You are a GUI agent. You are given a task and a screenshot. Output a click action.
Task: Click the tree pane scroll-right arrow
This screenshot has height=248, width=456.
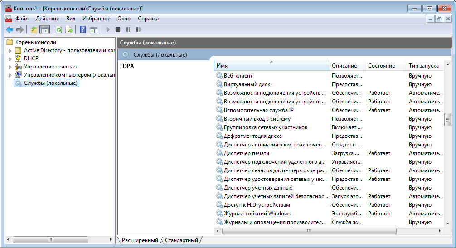111,240
